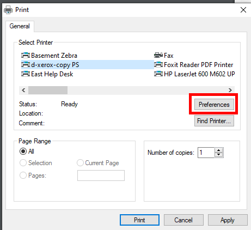The height and width of the screenshot is (230, 251).
Task: Select the HP LaserJet 600 M602 icon
Action: tap(158, 74)
